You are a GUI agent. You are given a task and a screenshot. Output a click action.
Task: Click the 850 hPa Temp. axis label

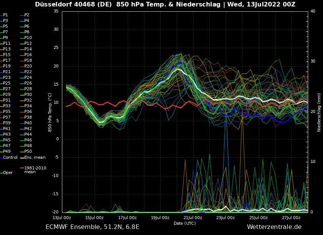[50, 112]
